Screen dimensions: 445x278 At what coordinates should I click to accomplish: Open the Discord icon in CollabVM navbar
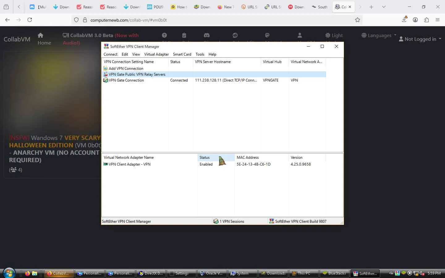tap(207, 35)
